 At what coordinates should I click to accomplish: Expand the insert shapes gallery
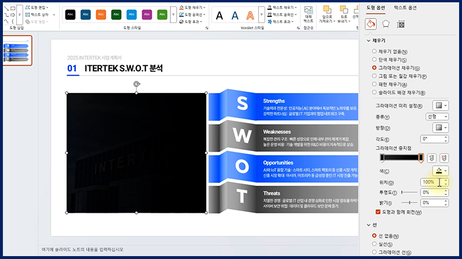pyautogui.click(x=20, y=15)
